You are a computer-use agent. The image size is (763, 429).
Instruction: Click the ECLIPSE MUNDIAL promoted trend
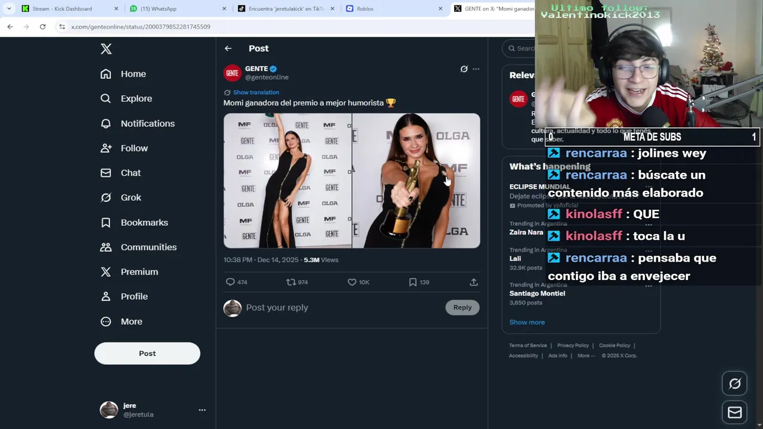pyautogui.click(x=539, y=187)
